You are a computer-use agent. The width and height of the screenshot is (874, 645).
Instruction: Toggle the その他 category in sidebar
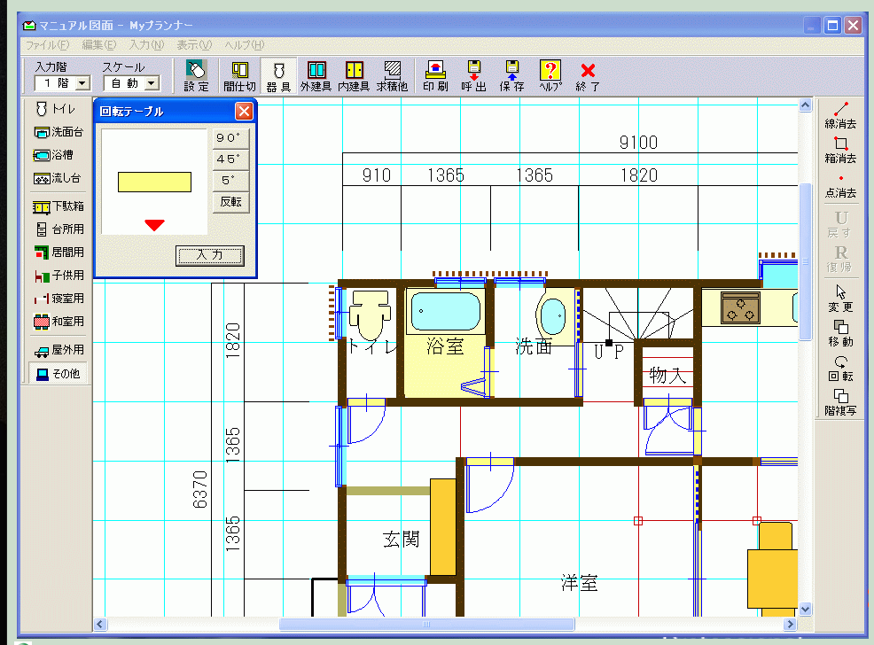click(59, 374)
